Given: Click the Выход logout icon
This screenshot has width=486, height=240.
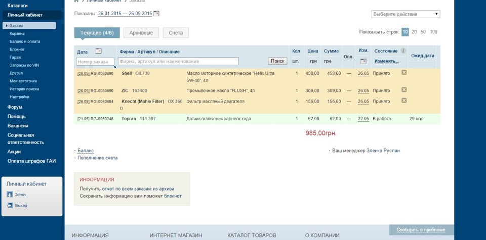Looking at the screenshot, I should pos(10,205).
